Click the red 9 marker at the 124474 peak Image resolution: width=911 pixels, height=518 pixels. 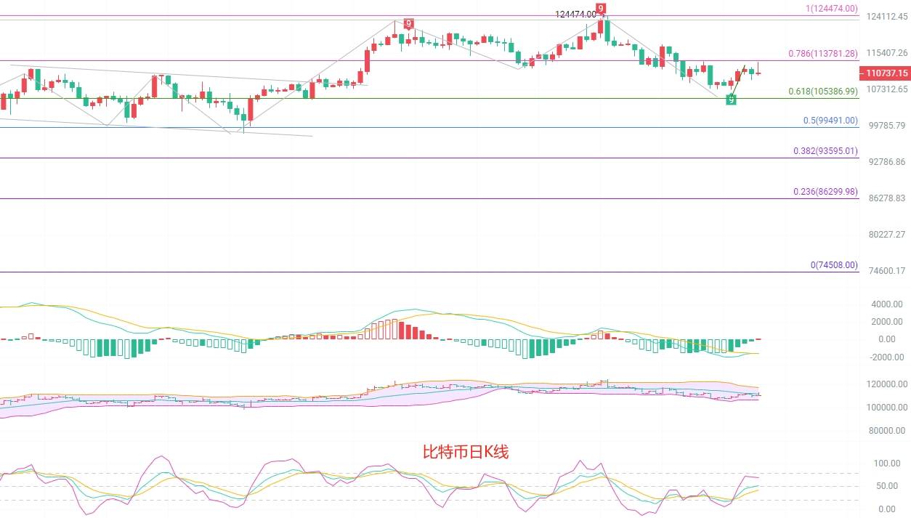[x=600, y=9]
